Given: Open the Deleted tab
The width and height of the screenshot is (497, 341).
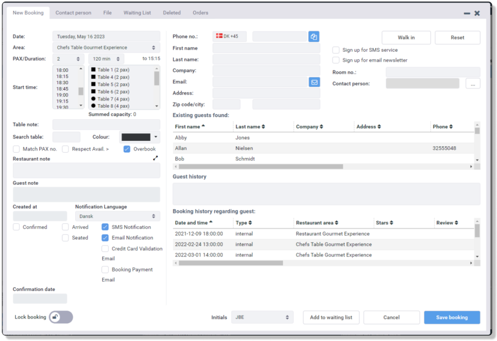Looking at the screenshot, I should click(172, 13).
